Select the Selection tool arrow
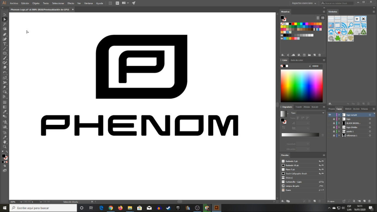 [x=5, y=14]
